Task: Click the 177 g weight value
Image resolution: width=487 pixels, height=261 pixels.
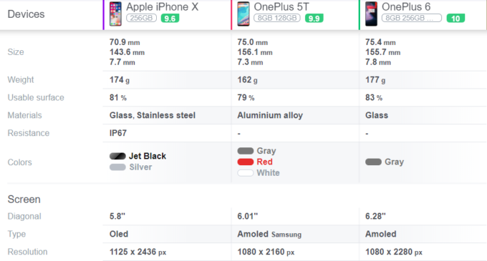Action: 375,80
